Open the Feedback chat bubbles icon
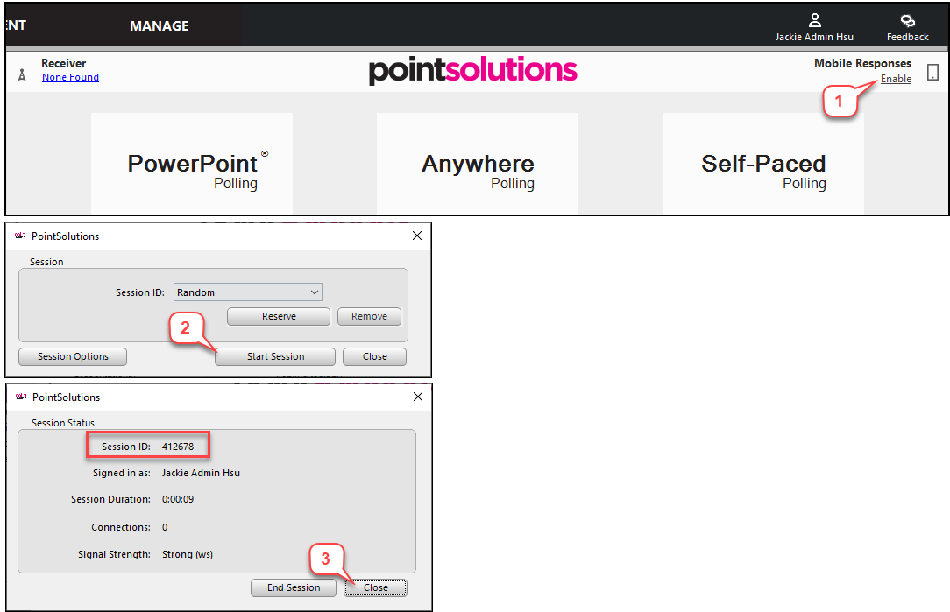This screenshot has width=950, height=612. [x=907, y=21]
